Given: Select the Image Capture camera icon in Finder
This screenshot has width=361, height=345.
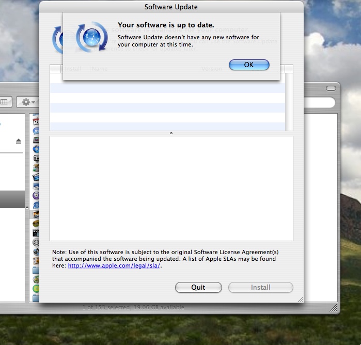Looking at the screenshot, I should (36, 159).
